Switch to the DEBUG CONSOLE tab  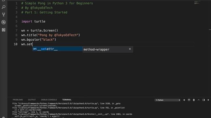49,100
